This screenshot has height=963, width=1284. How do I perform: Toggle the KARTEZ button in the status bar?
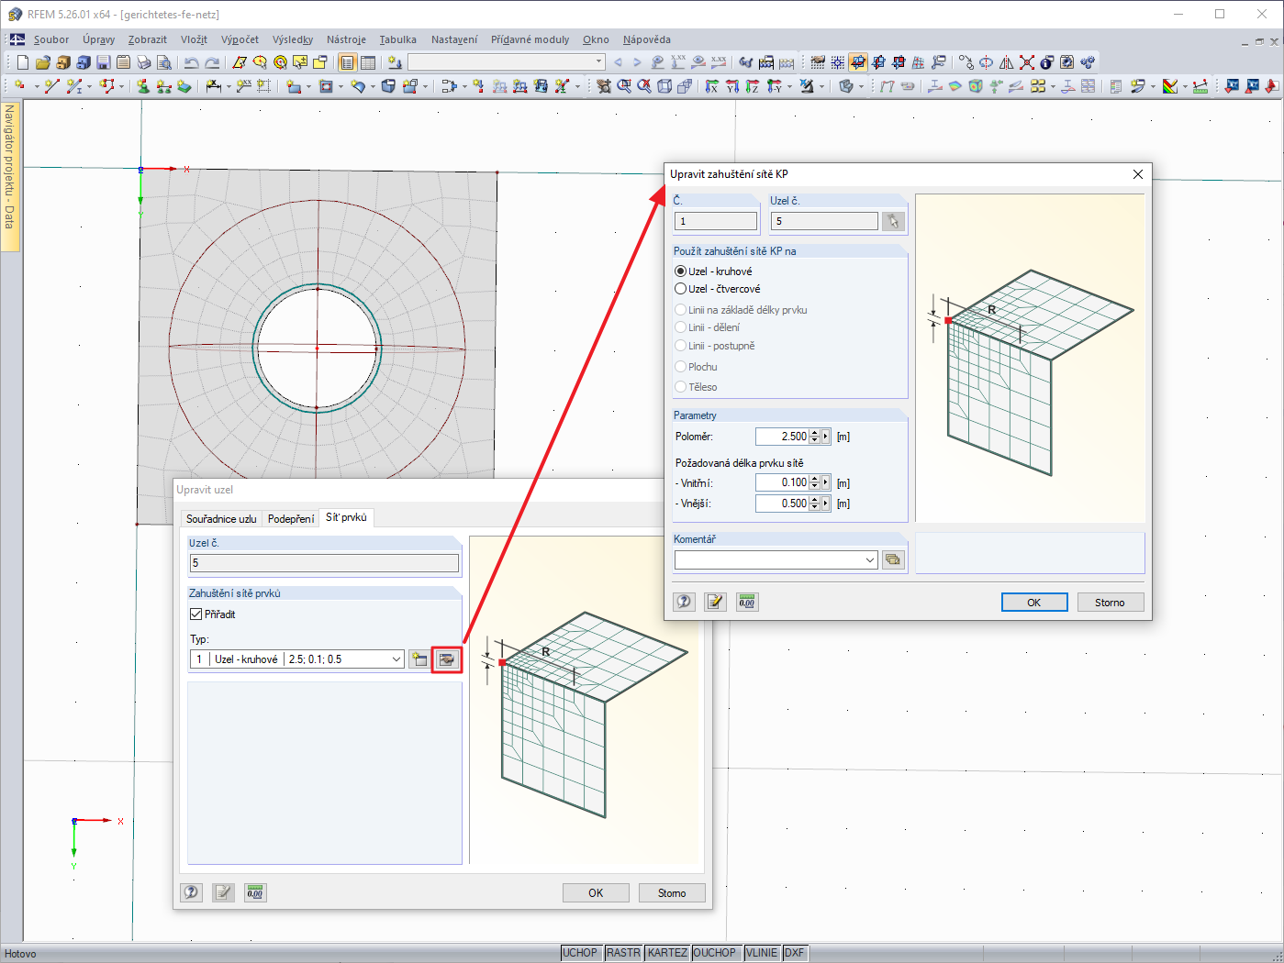(667, 953)
